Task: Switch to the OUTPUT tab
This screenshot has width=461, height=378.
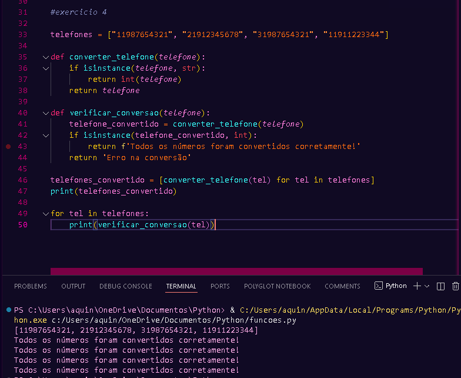Action: coord(73,286)
